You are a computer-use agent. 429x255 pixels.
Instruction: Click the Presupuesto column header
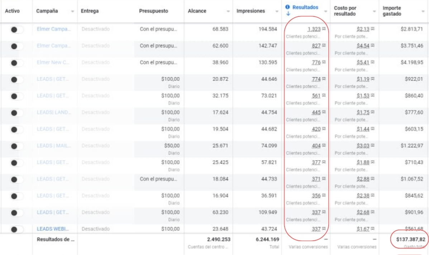(153, 11)
